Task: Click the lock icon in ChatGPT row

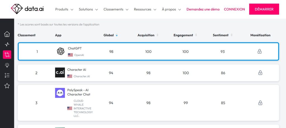Action: point(259,52)
